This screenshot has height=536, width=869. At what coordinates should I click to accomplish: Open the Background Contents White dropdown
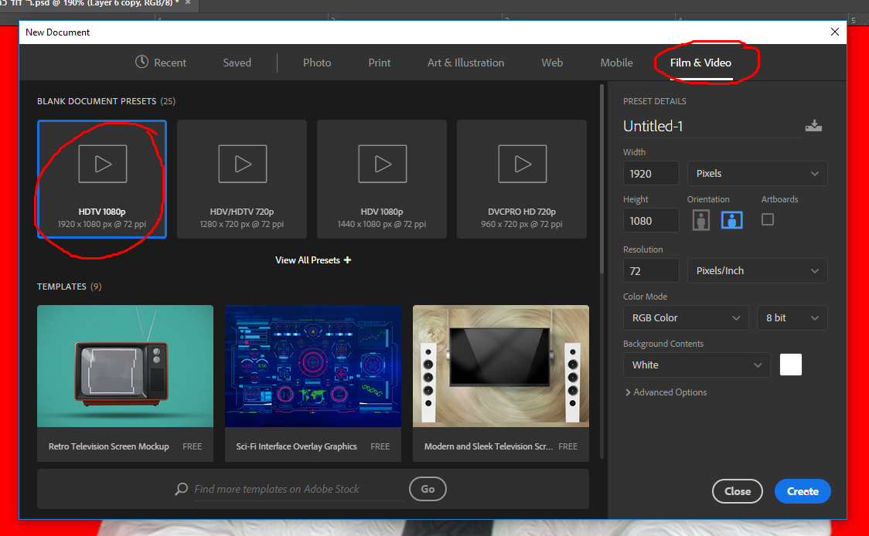pos(697,365)
